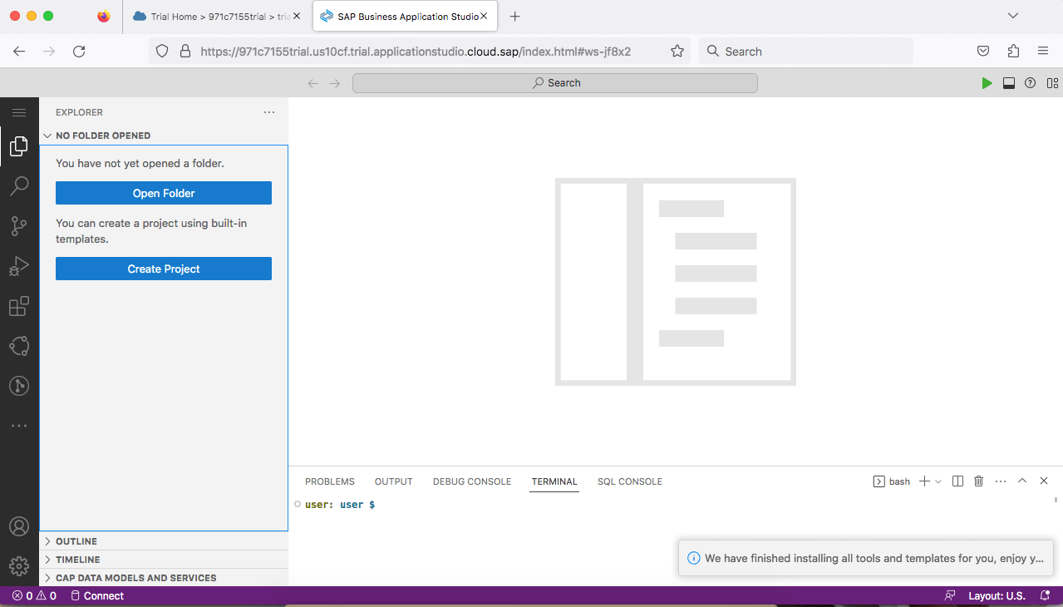
Task: Click the Create Project button
Action: 164,269
